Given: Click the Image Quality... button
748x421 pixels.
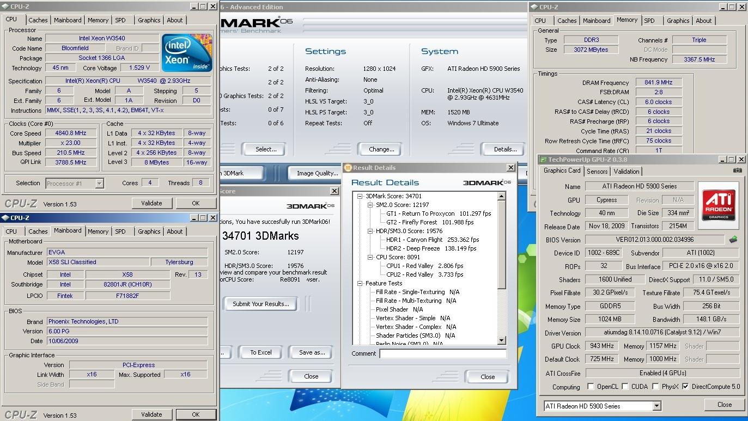Looking at the screenshot, I should [x=317, y=173].
